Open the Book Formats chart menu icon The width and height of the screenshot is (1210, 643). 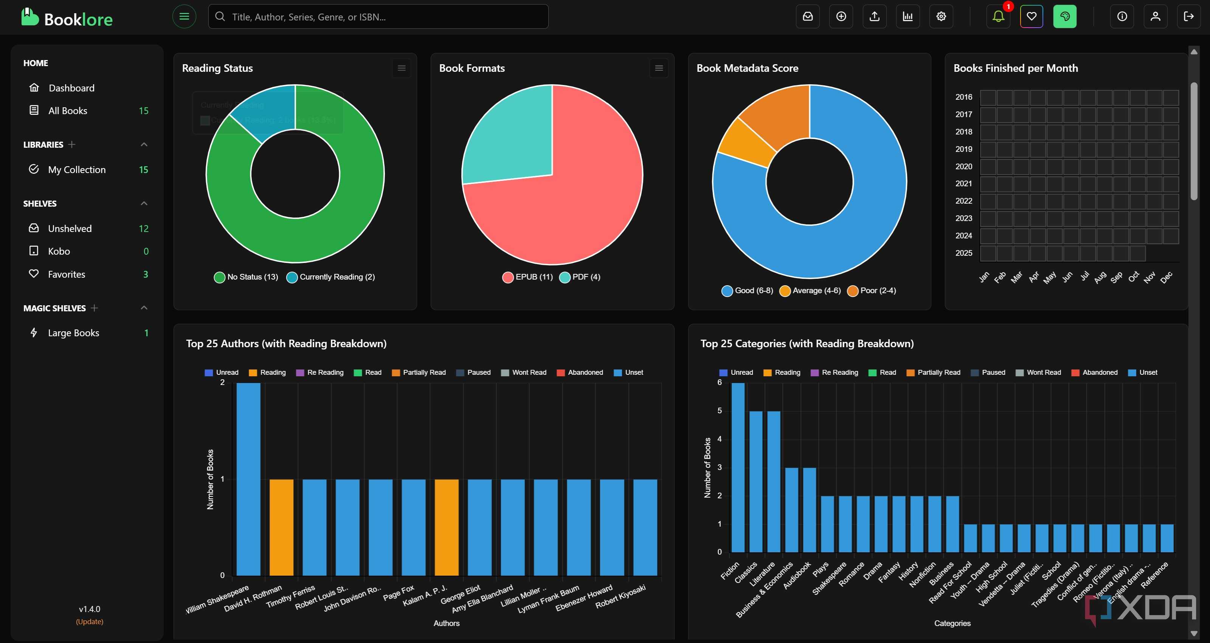point(659,68)
